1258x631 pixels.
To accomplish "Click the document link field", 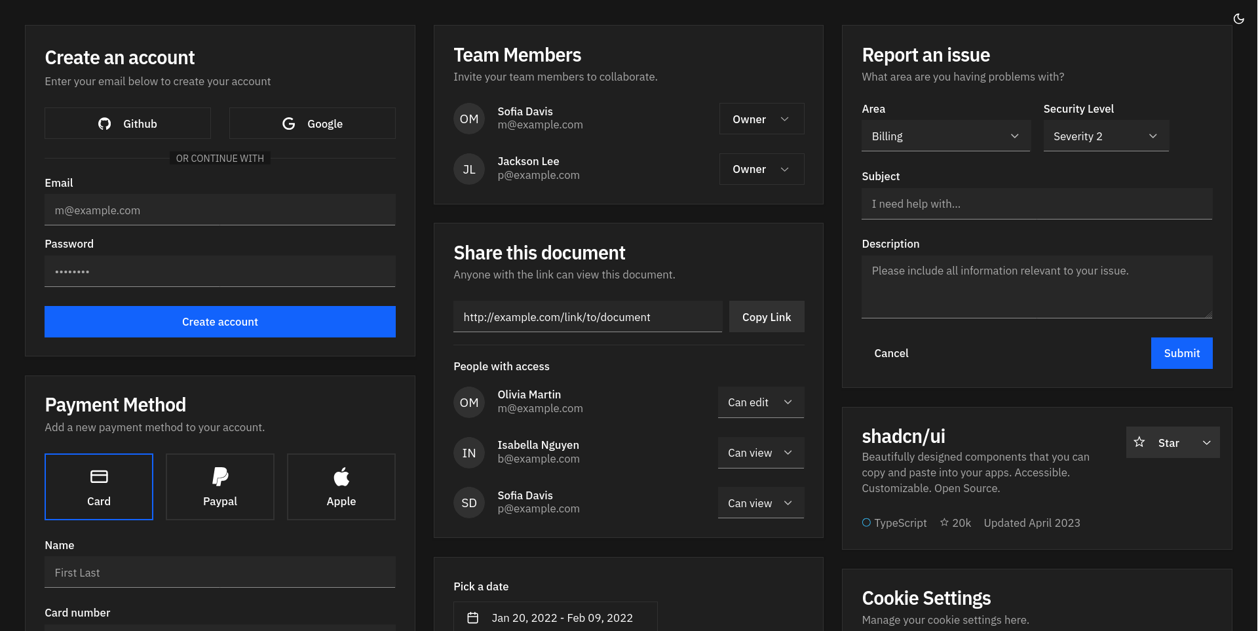I will click(588, 316).
